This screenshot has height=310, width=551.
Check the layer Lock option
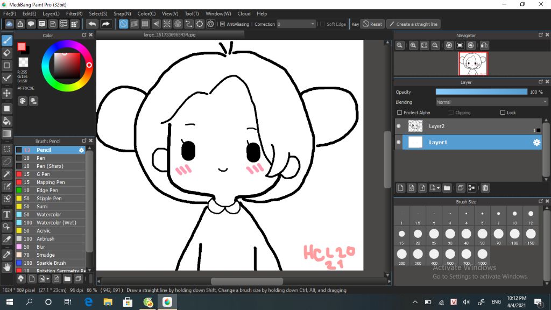(503, 112)
